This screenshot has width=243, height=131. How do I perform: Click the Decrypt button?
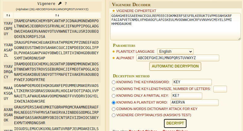click(175, 123)
